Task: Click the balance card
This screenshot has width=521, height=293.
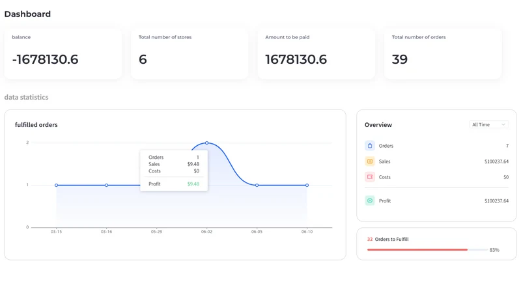Action: (x=63, y=53)
